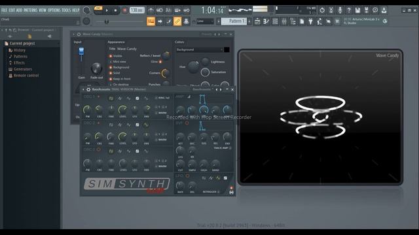Click the question mark help icon

click(x=349, y=10)
